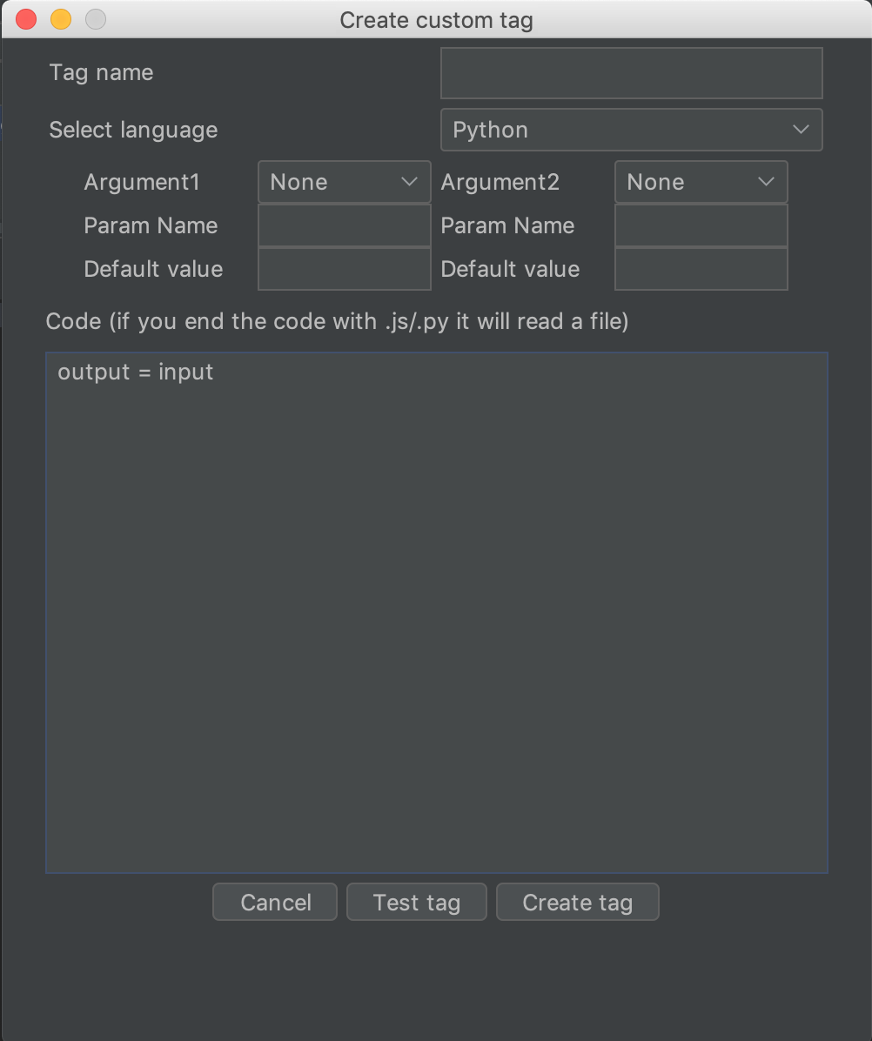Click the chevron arrow of the language combo box
872x1041 pixels.
click(801, 131)
